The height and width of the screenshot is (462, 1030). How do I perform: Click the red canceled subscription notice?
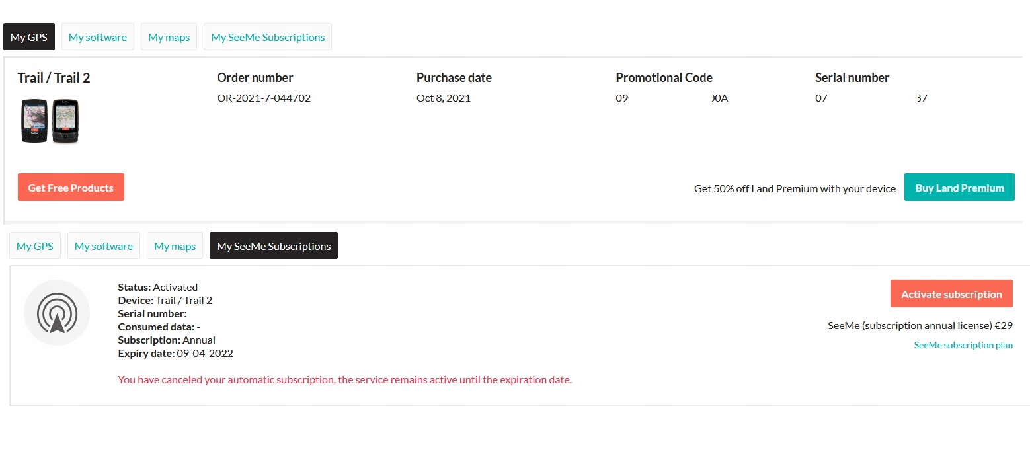344,380
